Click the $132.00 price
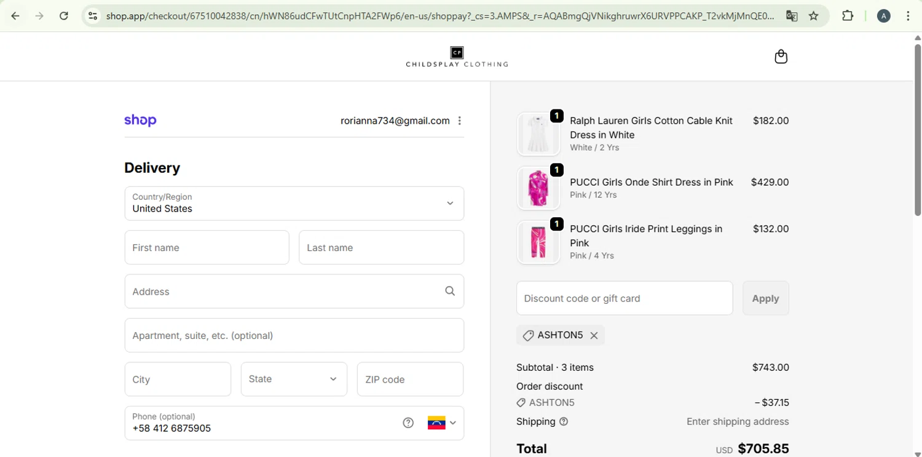The height and width of the screenshot is (457, 922). [x=771, y=229]
